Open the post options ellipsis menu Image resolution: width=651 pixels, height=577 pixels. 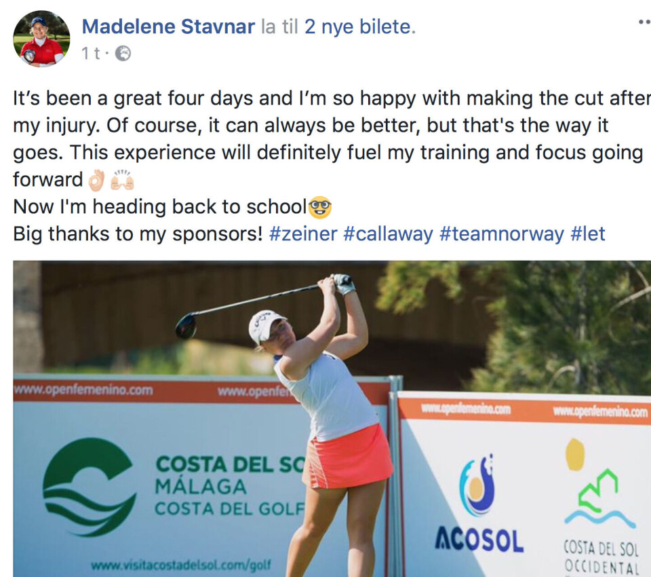pos(644,22)
